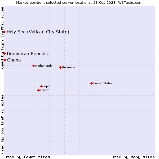Click the Netherlands red dot
This screenshot has width=159, height=159.
coord(33,66)
